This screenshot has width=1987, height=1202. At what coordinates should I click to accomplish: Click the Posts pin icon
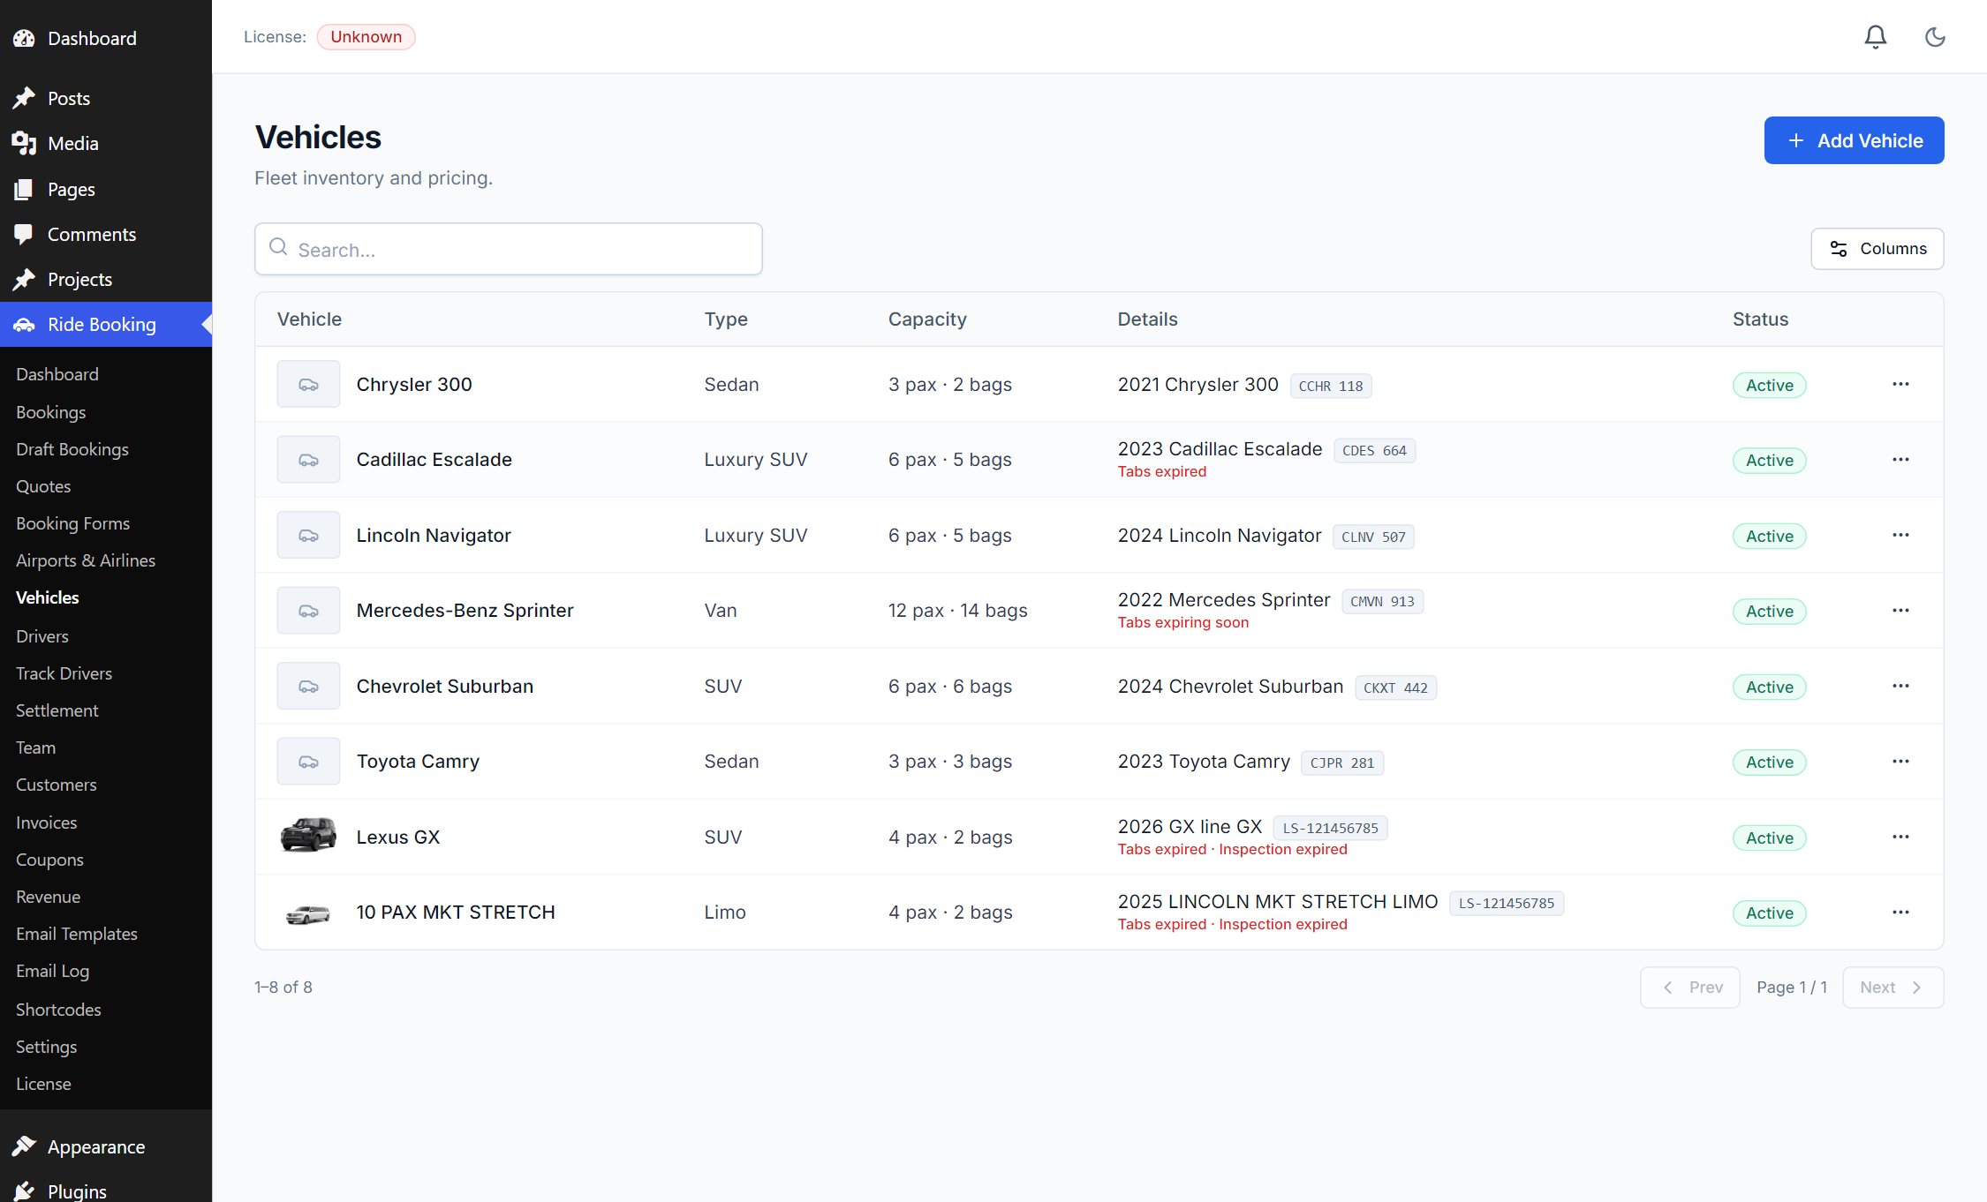click(24, 98)
